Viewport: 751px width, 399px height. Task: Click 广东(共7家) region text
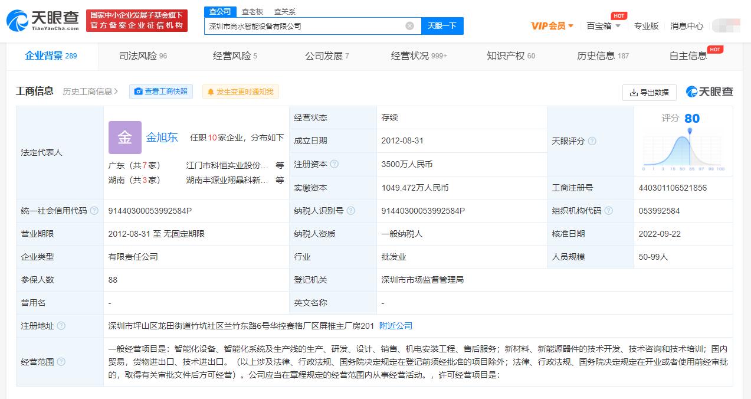(x=135, y=165)
